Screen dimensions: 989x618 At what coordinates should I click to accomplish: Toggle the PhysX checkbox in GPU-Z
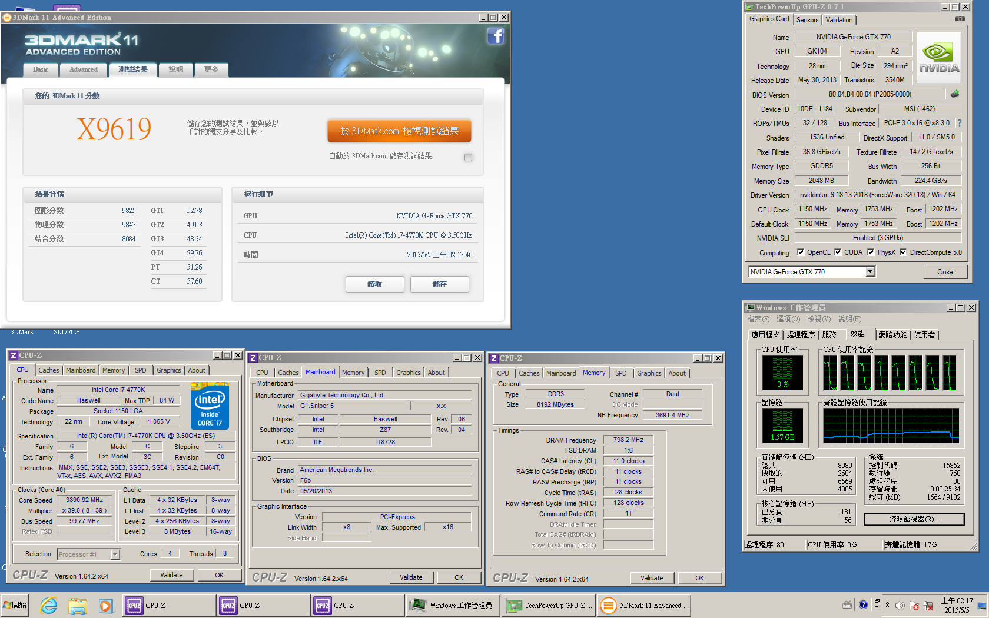click(871, 252)
